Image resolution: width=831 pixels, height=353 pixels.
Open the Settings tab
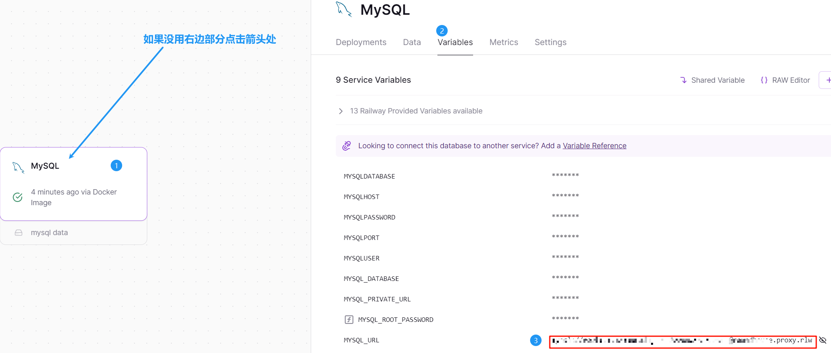tap(550, 42)
